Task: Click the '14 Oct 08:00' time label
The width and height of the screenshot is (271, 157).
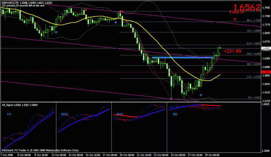Action: (76, 155)
